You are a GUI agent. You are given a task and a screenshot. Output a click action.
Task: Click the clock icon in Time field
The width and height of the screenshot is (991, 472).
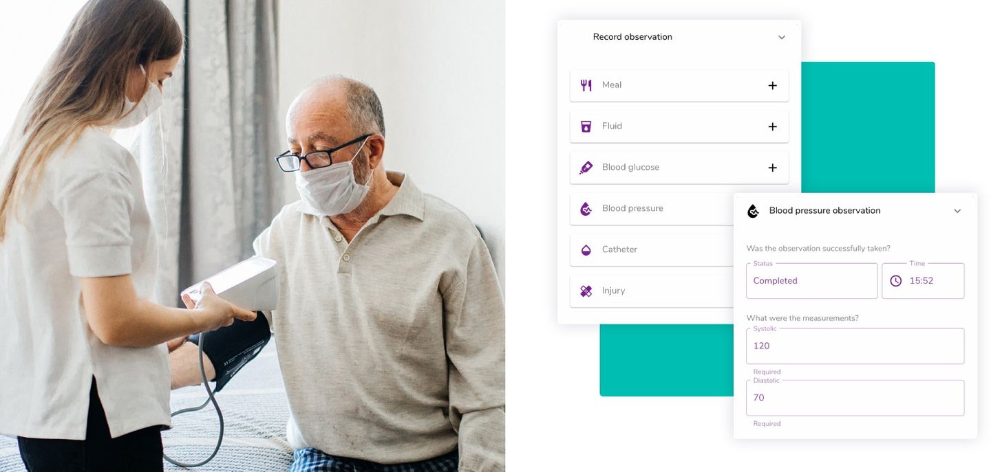click(895, 281)
